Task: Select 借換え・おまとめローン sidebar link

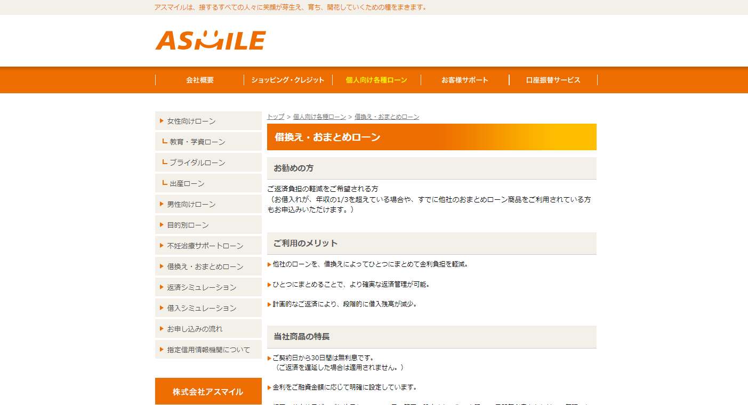Action: pyautogui.click(x=208, y=266)
